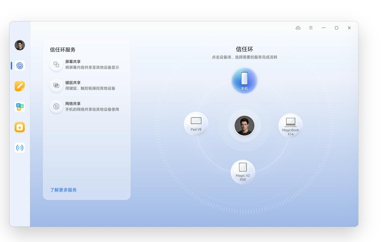Click the 点击设备球 instruction subtitle
The height and width of the screenshot is (242, 387).
(245, 57)
